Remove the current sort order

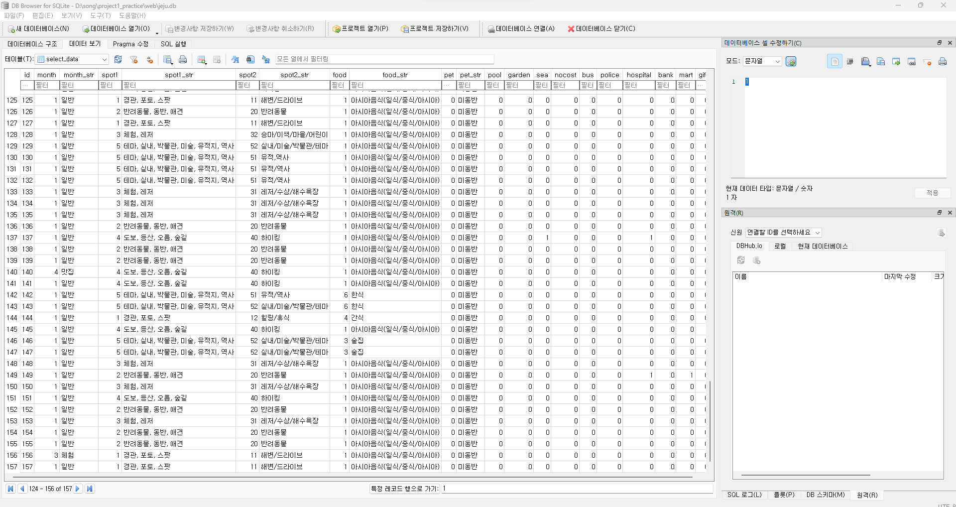coord(149,59)
